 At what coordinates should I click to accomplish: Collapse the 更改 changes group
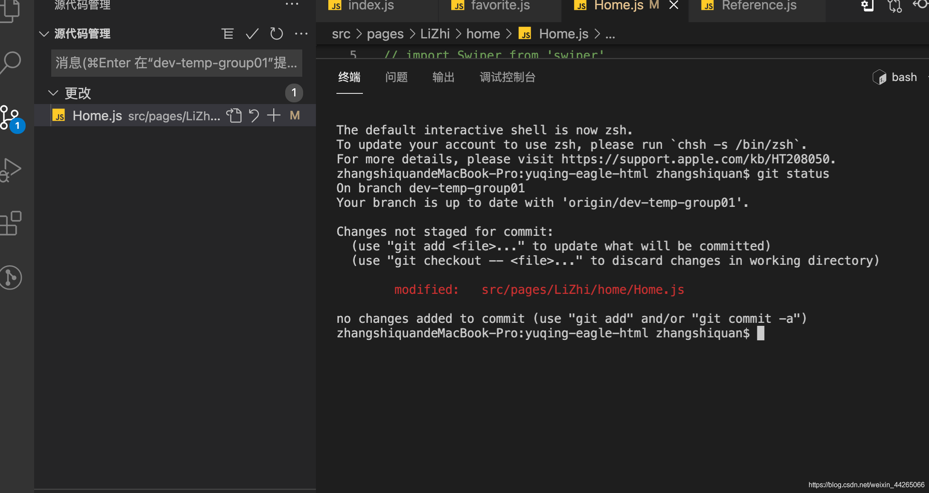[53, 93]
